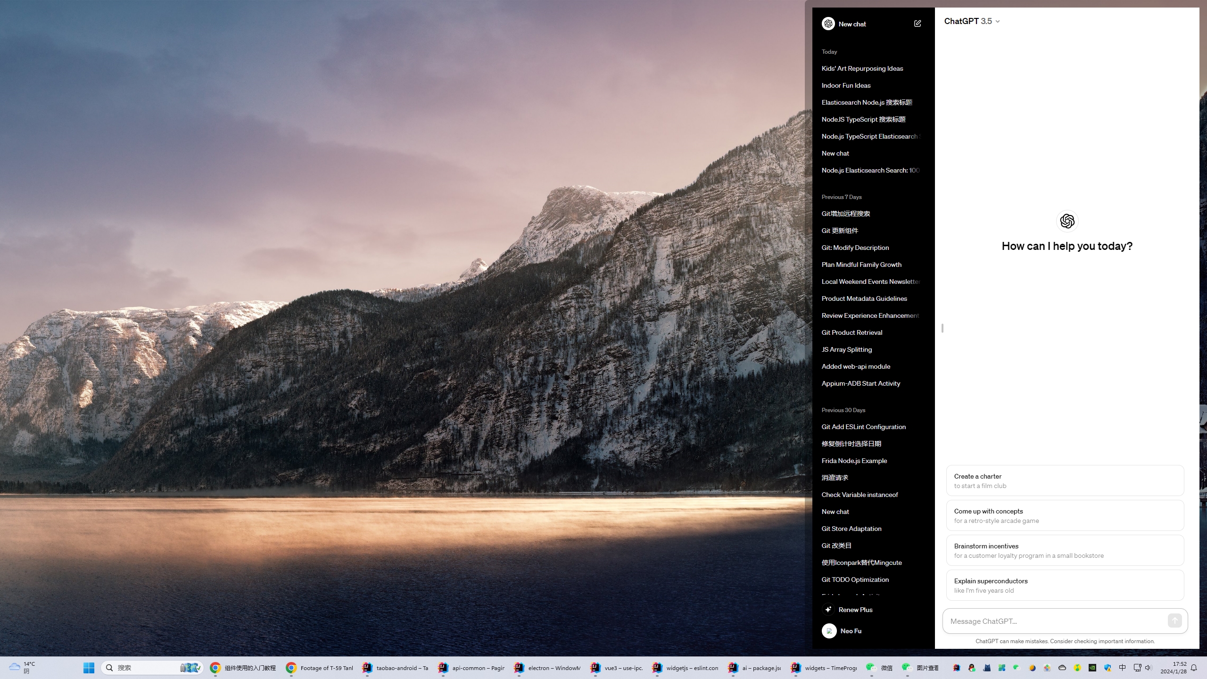Open the Windows Start button
Image resolution: width=1207 pixels, height=679 pixels.
coord(89,668)
